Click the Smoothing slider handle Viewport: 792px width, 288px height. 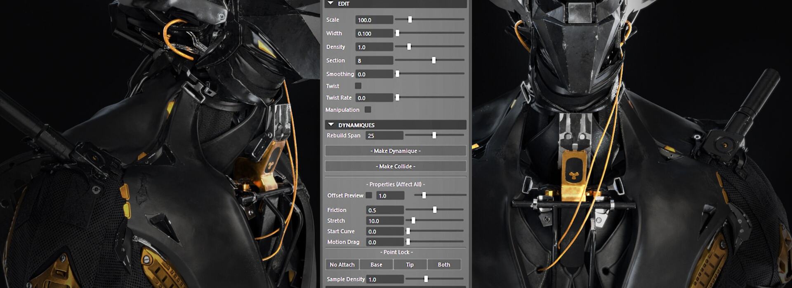coord(397,74)
